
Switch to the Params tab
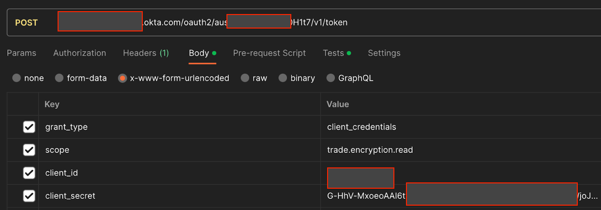coord(21,53)
